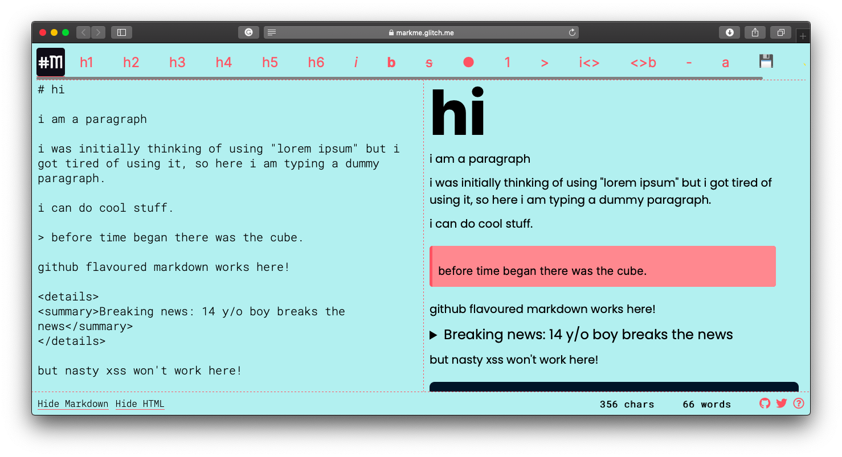The height and width of the screenshot is (457, 842).
Task: Insert a code block with the <>b button
Action: (x=643, y=63)
